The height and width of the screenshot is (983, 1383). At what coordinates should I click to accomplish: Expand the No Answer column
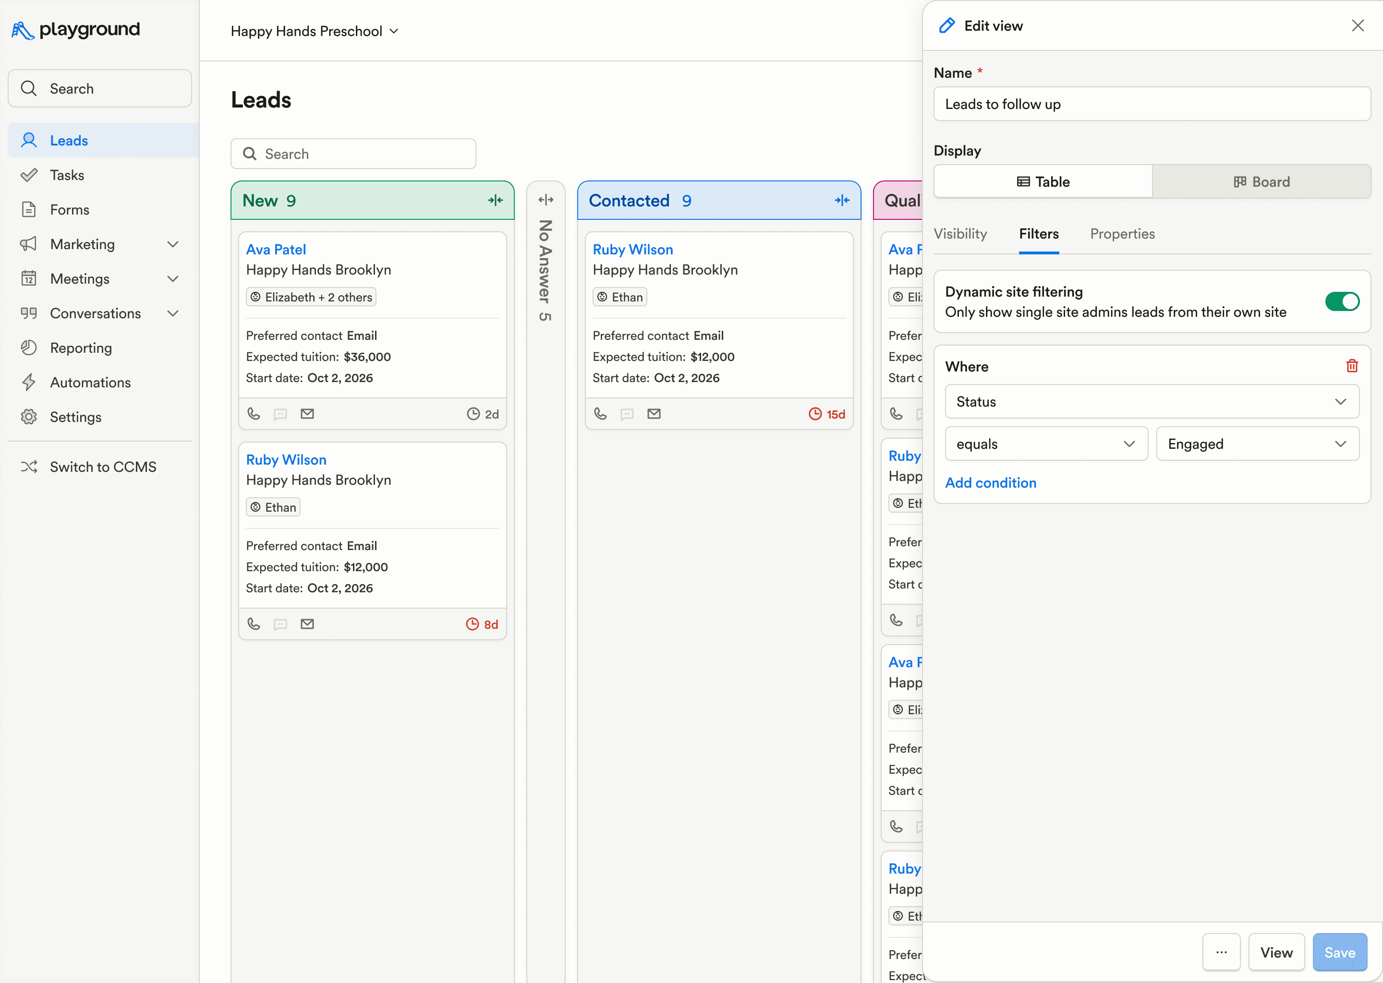[x=546, y=200]
